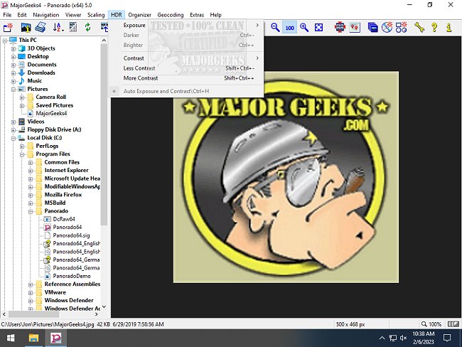Viewport: 462px width, 347px height.
Task: Click the zoom out magnifier icon
Action: pyautogui.click(x=275, y=28)
